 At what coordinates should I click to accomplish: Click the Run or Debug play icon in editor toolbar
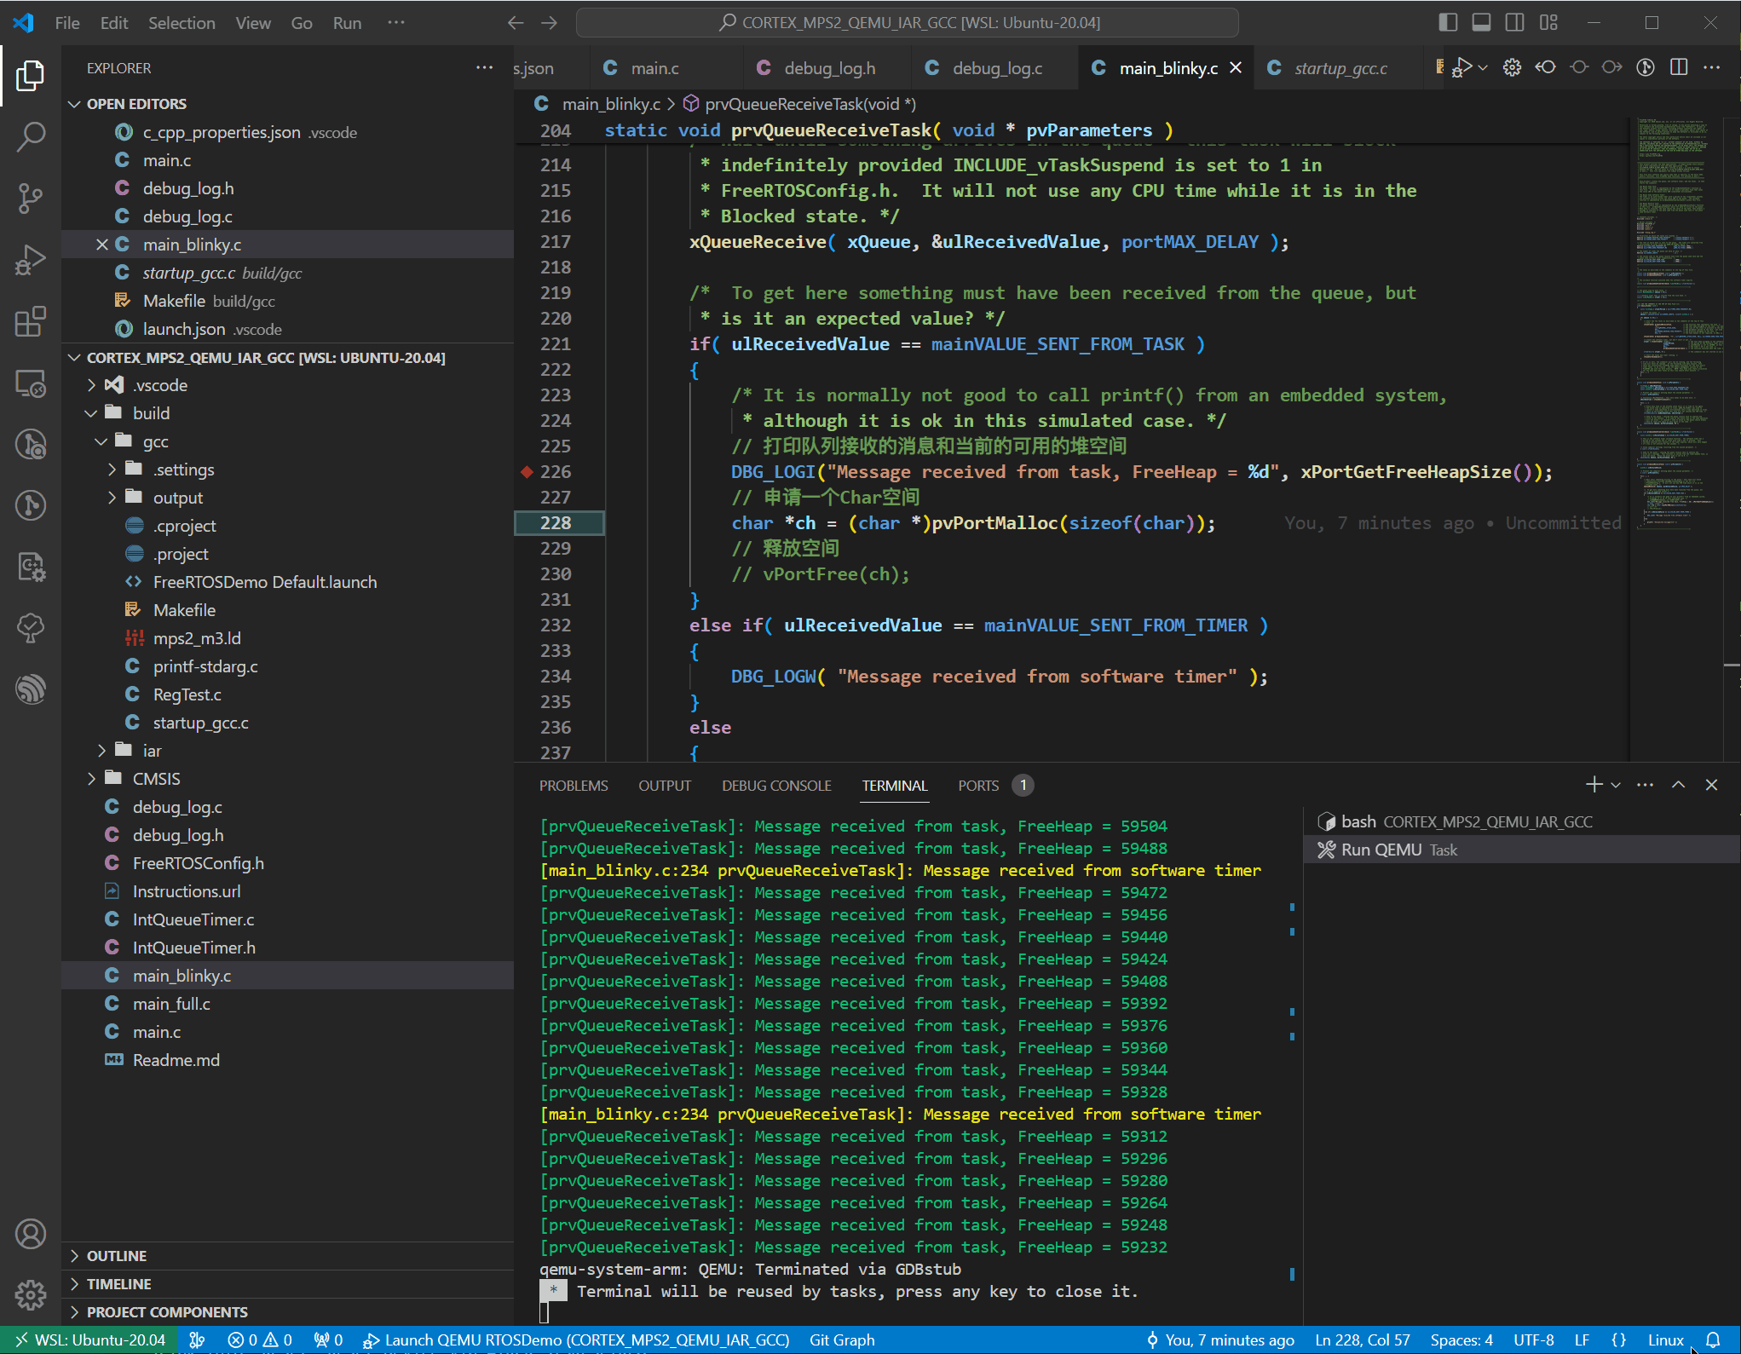point(1463,67)
